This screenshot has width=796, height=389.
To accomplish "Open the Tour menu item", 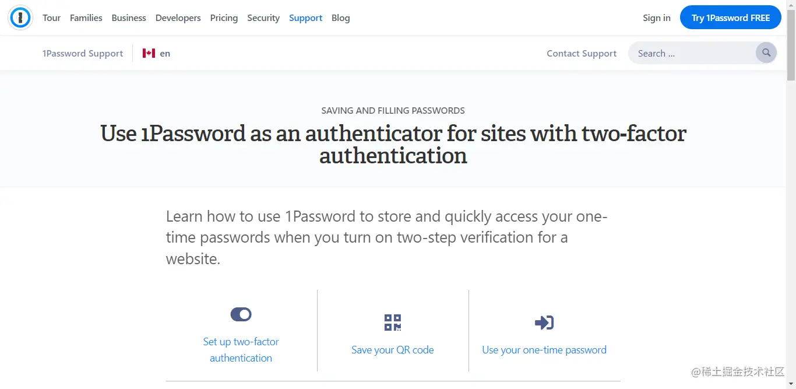I will (x=51, y=18).
